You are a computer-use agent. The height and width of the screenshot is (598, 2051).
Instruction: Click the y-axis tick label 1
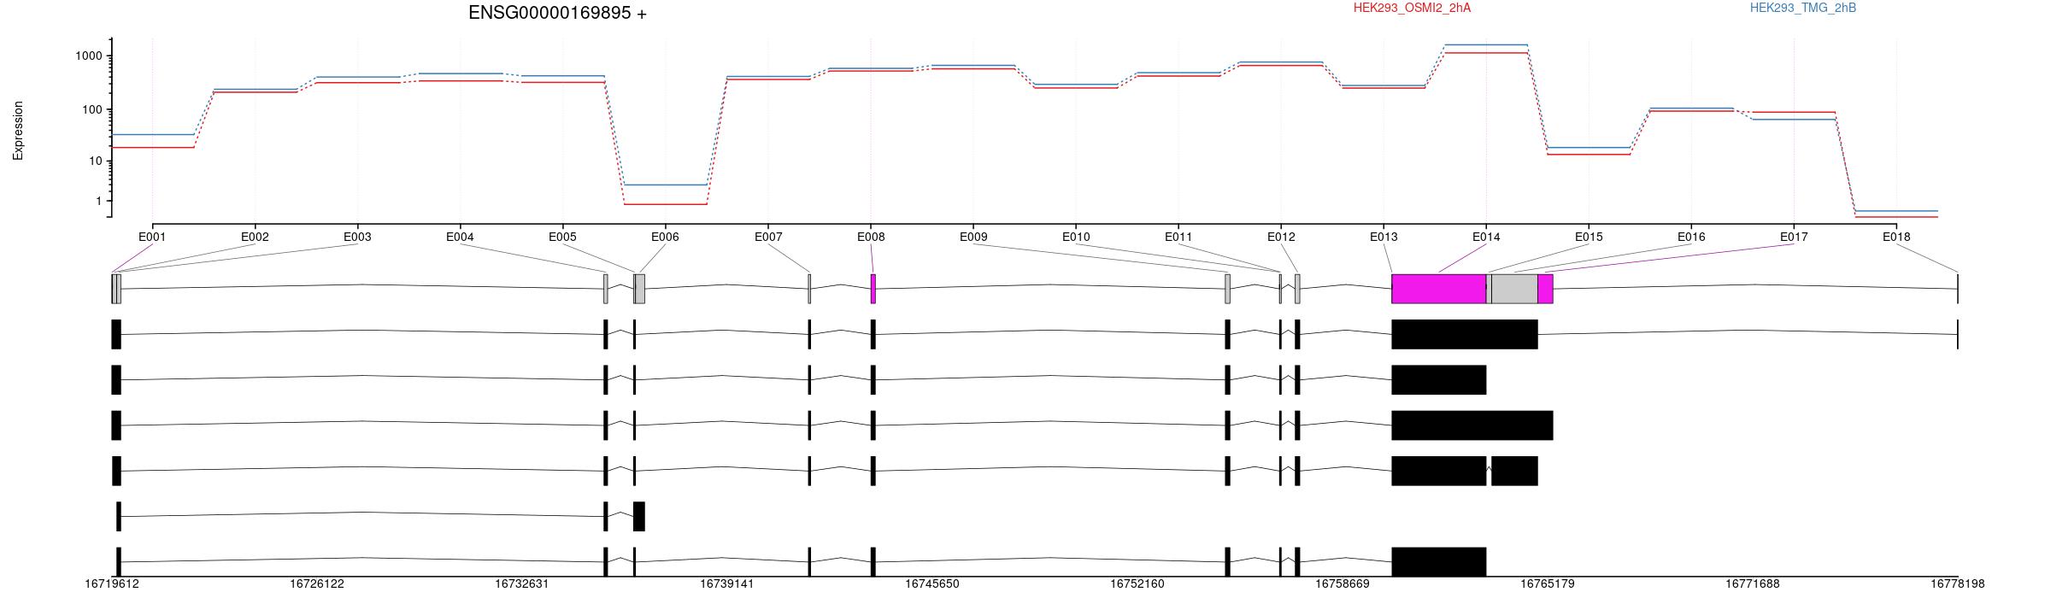click(x=99, y=201)
